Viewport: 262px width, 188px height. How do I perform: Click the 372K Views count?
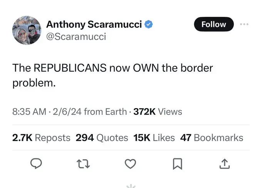(x=158, y=112)
